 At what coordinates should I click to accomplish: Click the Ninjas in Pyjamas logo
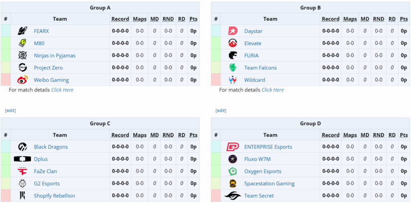22,55
